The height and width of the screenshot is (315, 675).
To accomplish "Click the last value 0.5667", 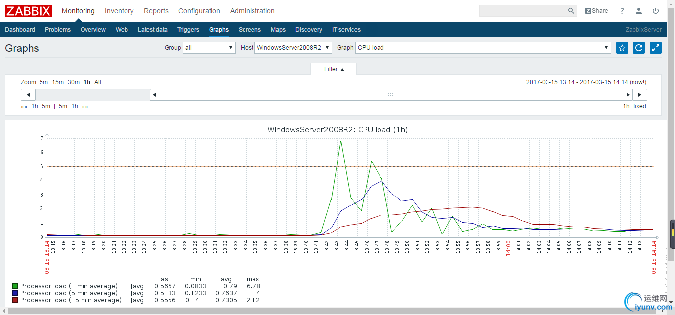I will coord(165,286).
